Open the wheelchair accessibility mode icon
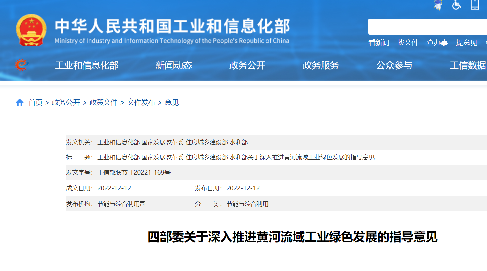This screenshot has height=271, width=487. tap(456, 5)
